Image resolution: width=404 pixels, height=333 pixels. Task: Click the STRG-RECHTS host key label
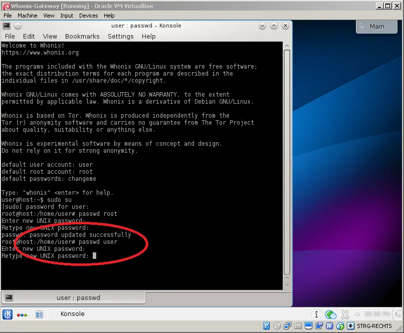click(374, 326)
